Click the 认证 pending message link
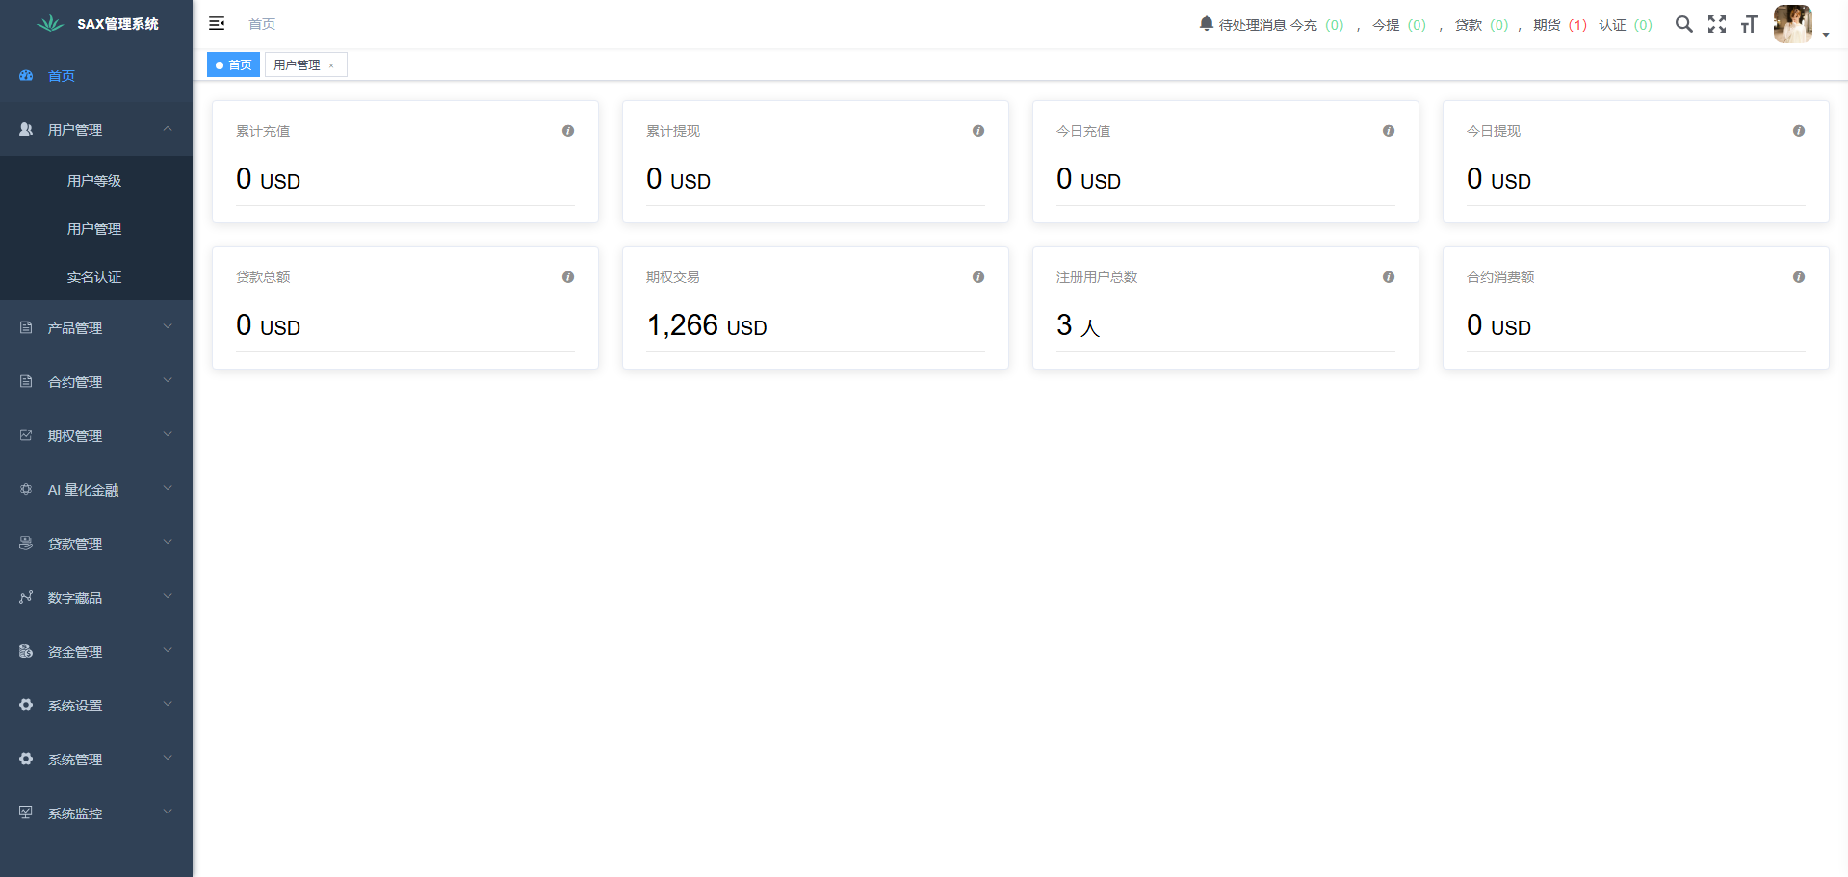The width and height of the screenshot is (1848, 877). [x=1626, y=25]
